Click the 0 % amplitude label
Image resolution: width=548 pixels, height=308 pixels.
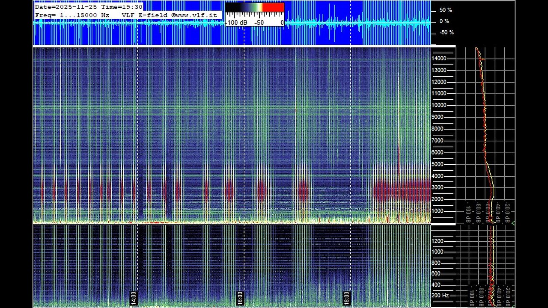[444, 21]
